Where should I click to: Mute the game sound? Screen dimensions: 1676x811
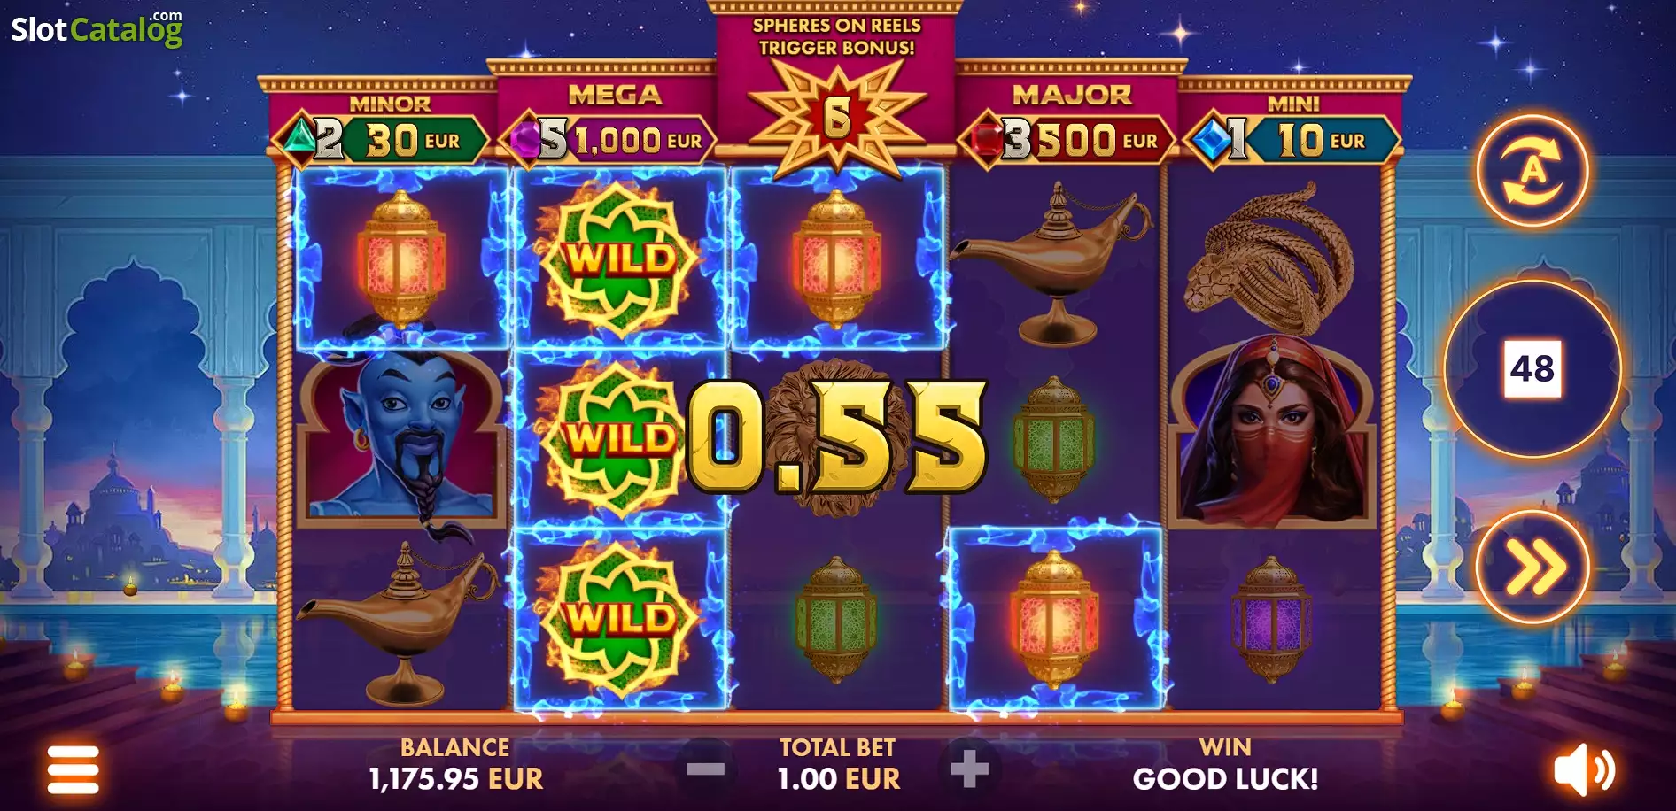[x=1585, y=769]
